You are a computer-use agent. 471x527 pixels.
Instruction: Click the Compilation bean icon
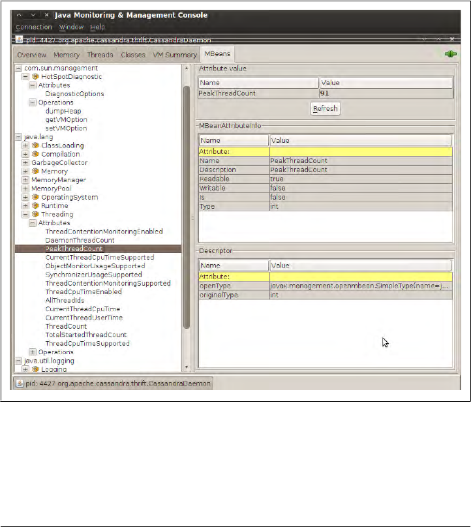click(x=35, y=154)
